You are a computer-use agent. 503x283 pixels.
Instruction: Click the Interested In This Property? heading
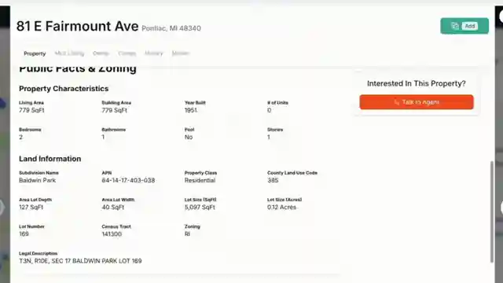[416, 83]
